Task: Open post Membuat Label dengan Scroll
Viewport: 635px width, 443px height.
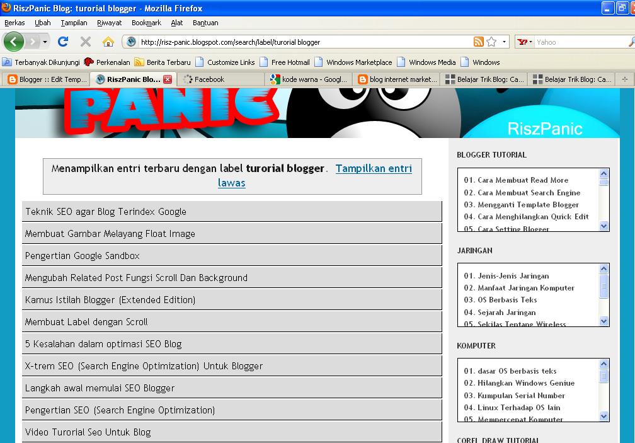Action: tap(232, 322)
